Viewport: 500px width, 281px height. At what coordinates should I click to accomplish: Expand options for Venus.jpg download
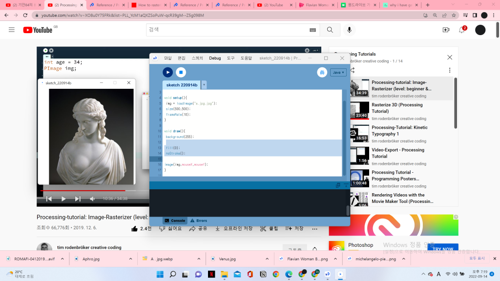click(267, 259)
